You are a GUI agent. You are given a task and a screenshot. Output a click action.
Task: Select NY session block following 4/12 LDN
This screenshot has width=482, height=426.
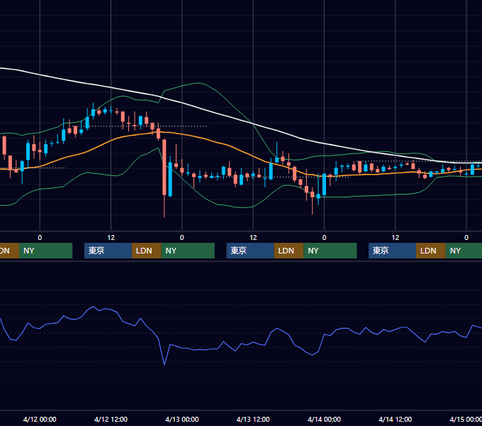188,251
